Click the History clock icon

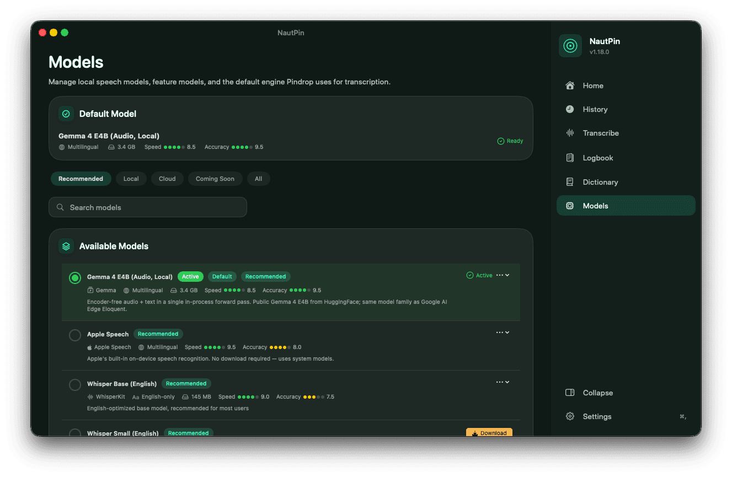tap(570, 109)
